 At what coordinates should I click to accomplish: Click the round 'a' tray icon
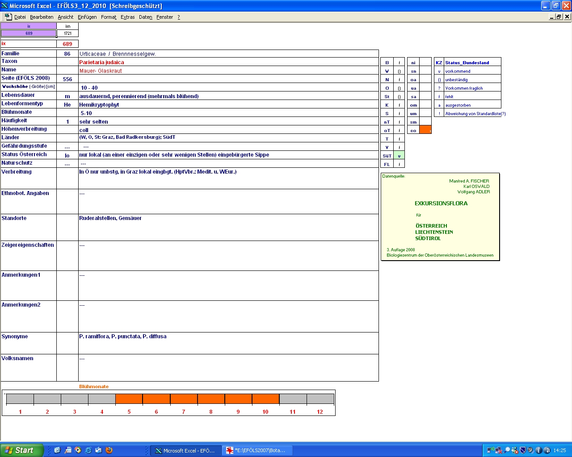[x=547, y=450]
